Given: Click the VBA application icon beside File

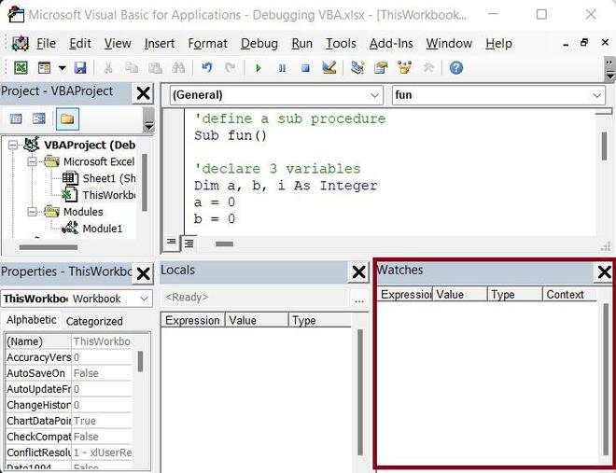Looking at the screenshot, I should coord(20,43).
